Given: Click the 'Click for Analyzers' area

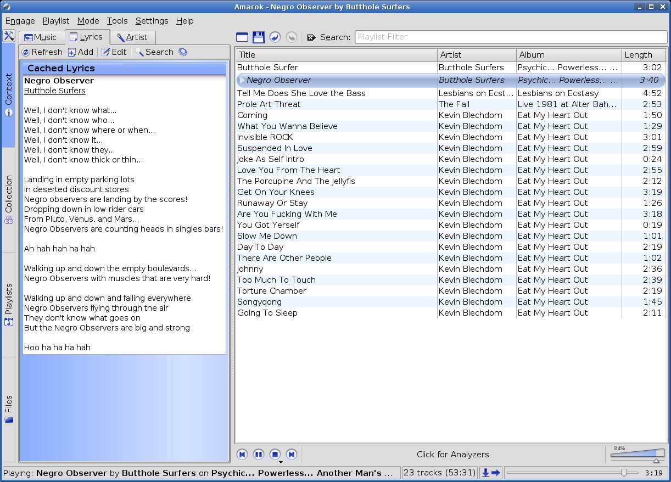Looking at the screenshot, I should click(453, 454).
